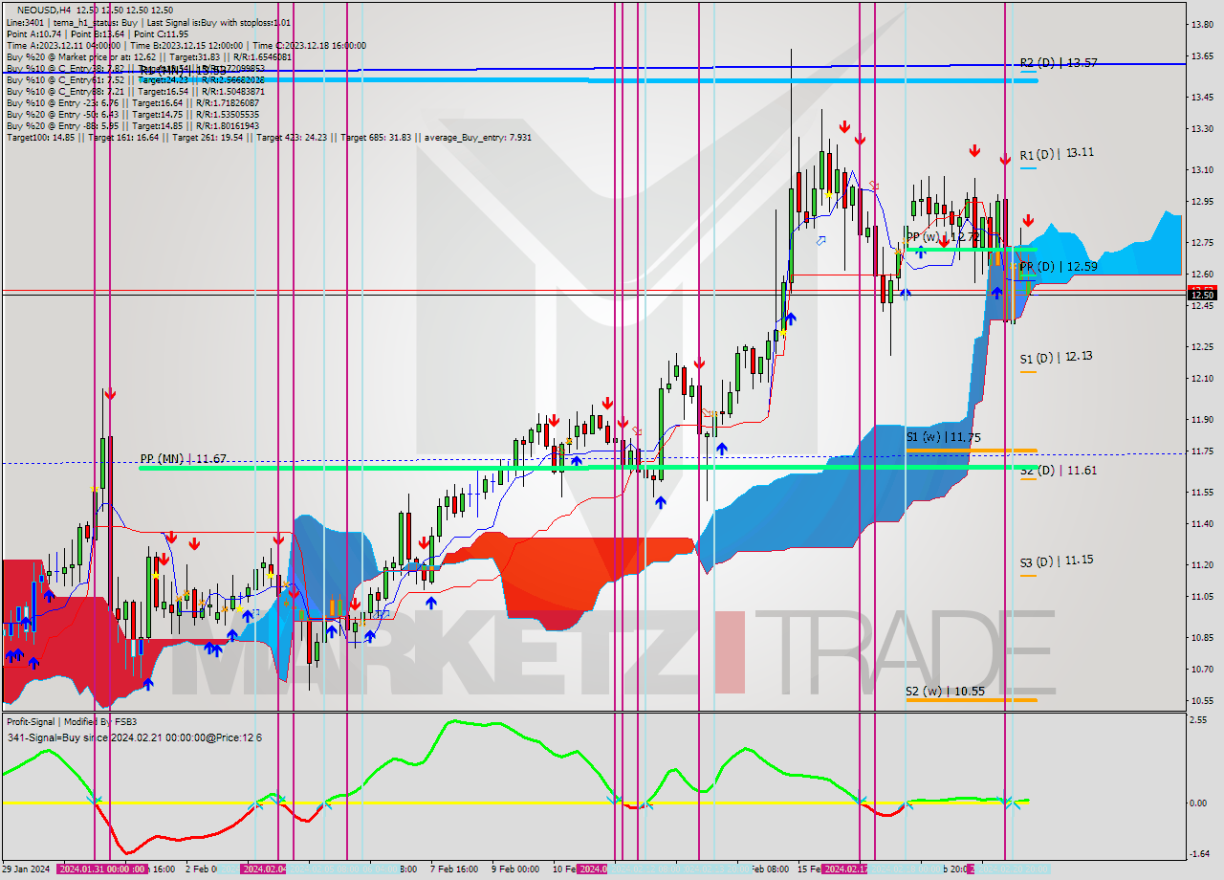The height and width of the screenshot is (880, 1224).
Task: Click the orange S1 (w) support line
Action: [972, 450]
